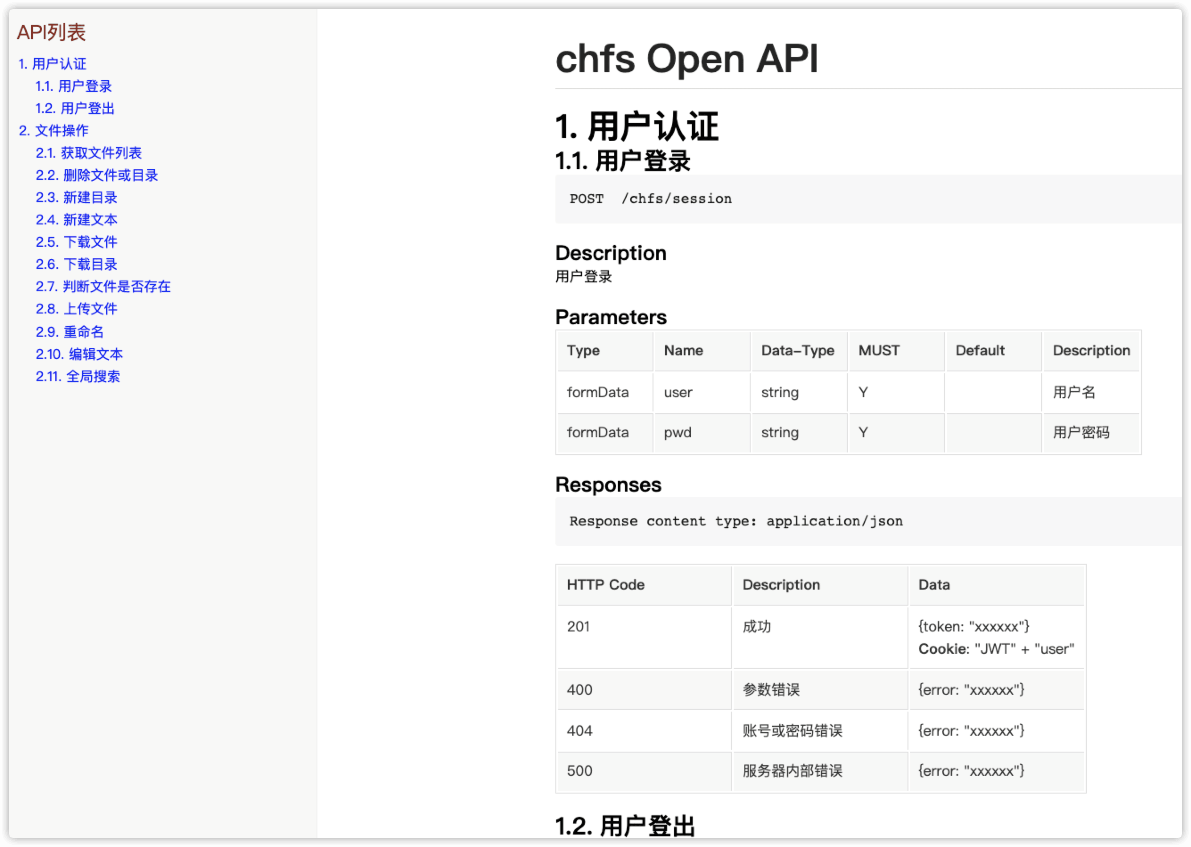Click the 成功 description cell

[x=820, y=637]
